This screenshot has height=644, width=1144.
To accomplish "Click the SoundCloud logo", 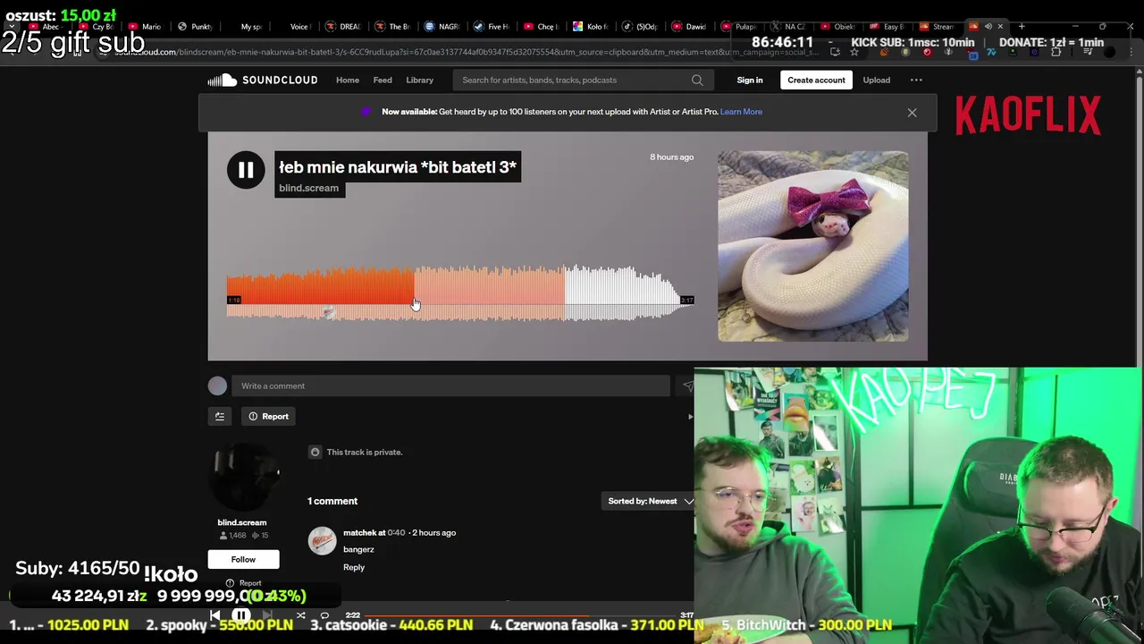I will 262,80.
